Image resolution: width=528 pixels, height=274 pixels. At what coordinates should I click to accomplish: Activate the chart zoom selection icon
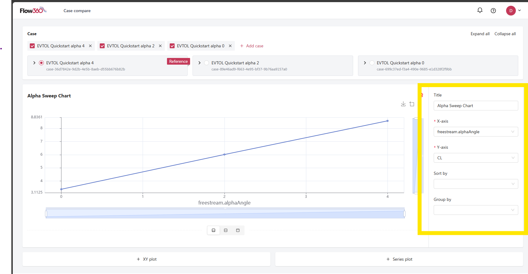(x=412, y=104)
